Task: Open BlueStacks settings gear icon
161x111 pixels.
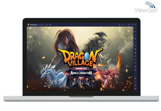Action: [x=135, y=79]
